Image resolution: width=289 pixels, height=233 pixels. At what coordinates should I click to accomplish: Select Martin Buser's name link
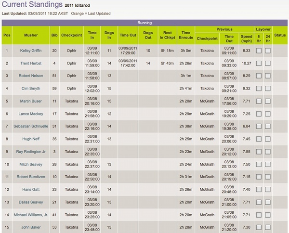[31, 101]
